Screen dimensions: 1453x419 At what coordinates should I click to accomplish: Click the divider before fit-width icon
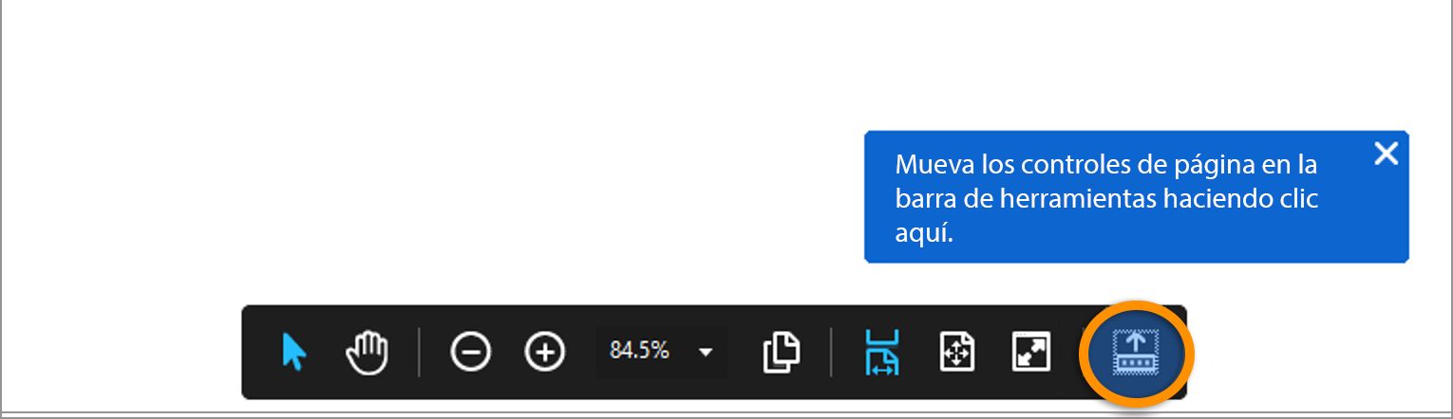click(x=831, y=353)
